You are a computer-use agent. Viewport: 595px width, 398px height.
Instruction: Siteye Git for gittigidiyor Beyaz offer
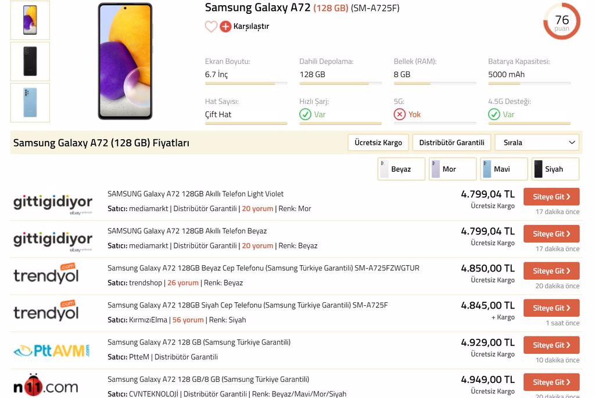[x=551, y=234]
